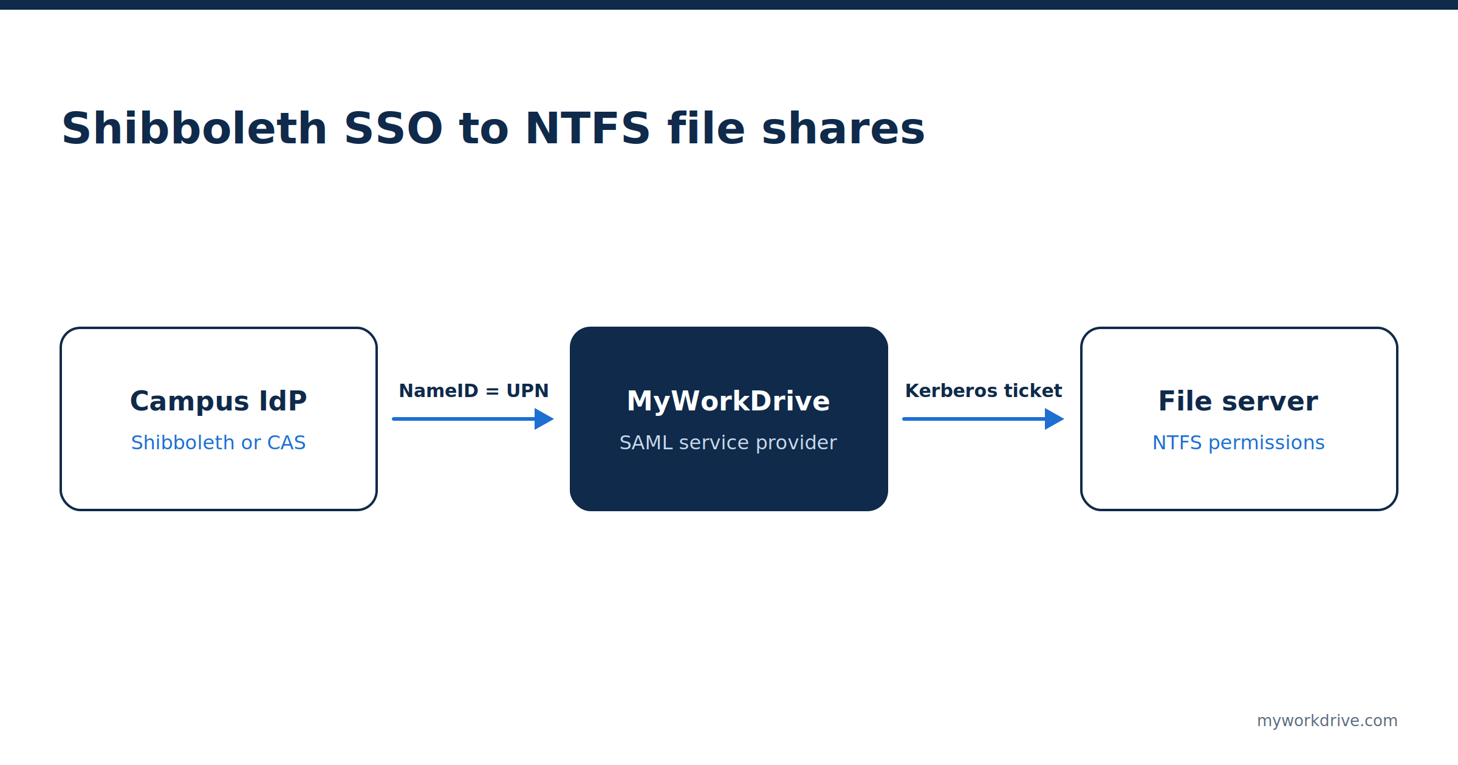Click arrowhead pointing into MyWorkDrive box
This screenshot has height=765, width=1458.
(x=544, y=419)
